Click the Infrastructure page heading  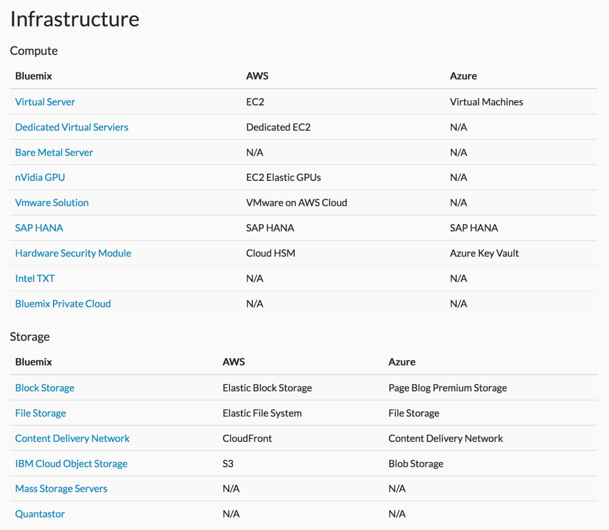pos(74,19)
